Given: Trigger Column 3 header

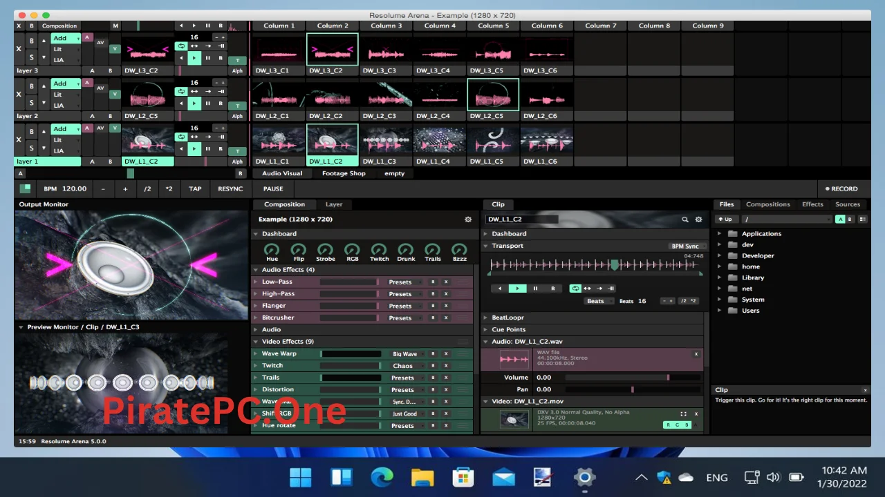Looking at the screenshot, I should [386, 26].
